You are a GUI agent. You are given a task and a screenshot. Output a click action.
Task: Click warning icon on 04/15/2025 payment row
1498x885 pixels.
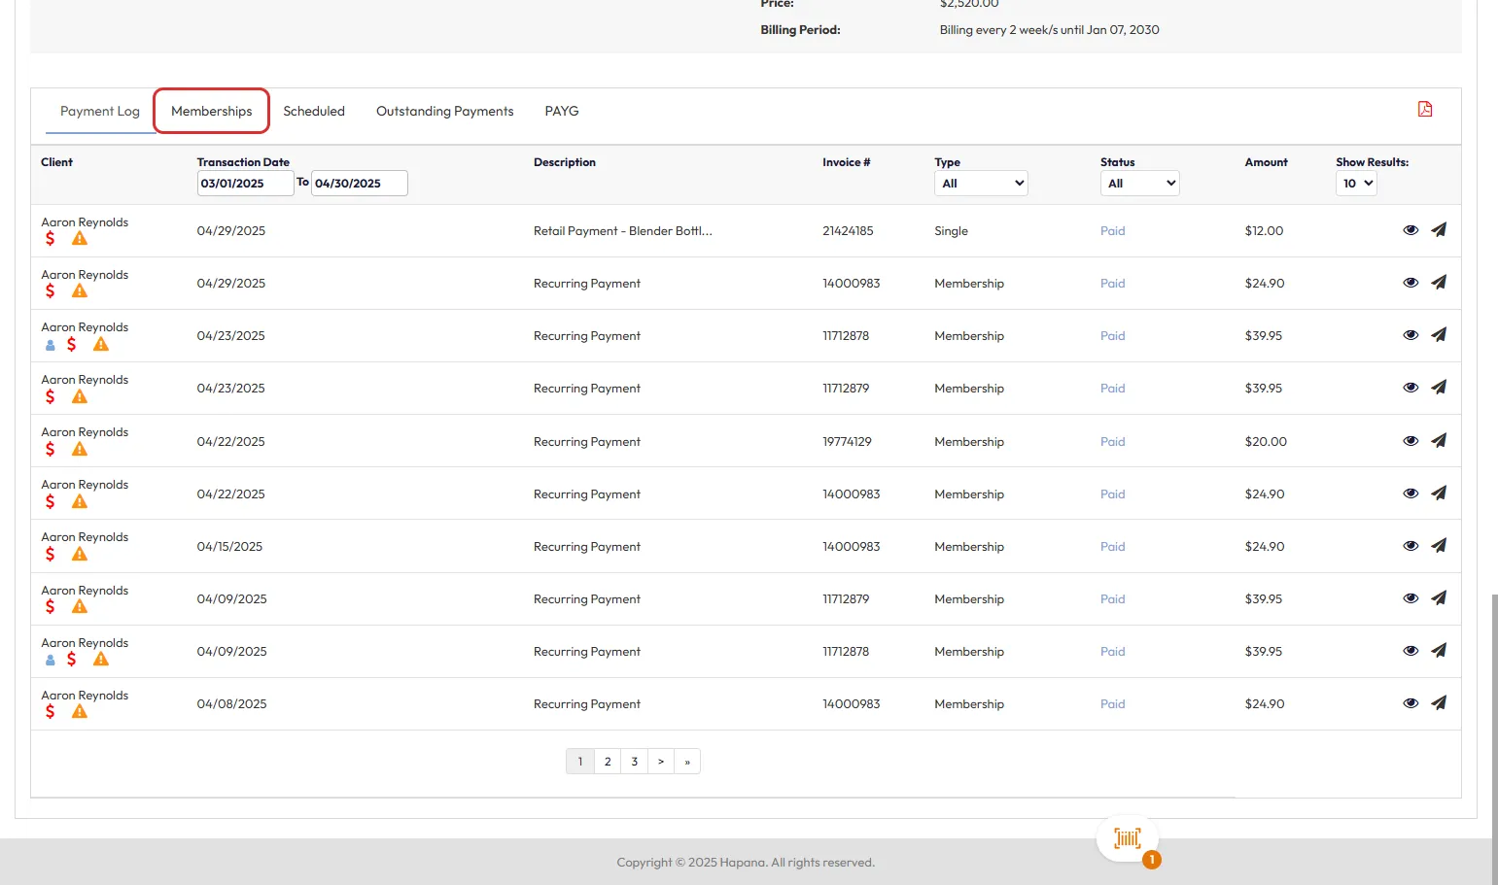point(80,555)
